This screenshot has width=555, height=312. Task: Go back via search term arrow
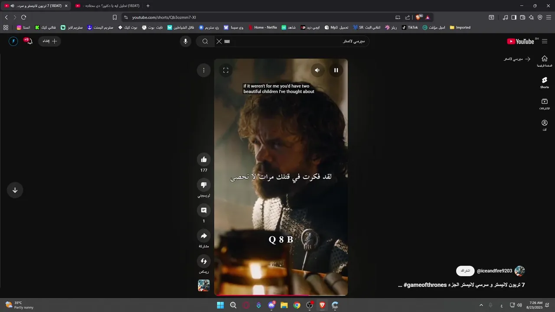pos(528,59)
